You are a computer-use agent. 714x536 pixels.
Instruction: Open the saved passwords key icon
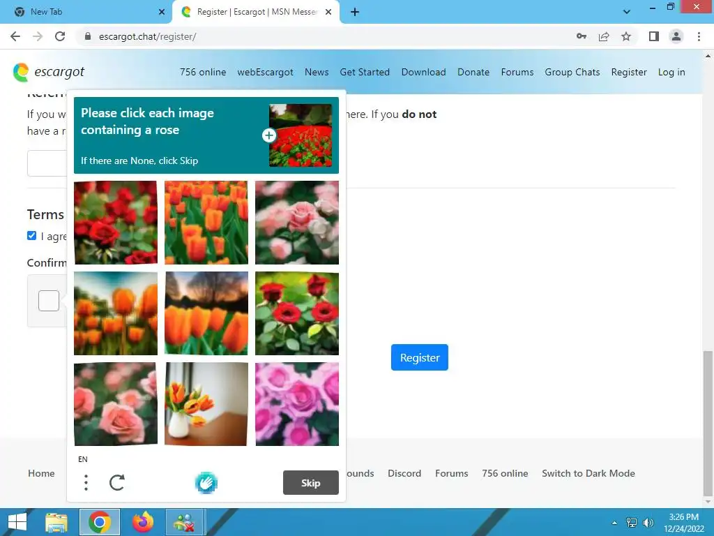[581, 36]
